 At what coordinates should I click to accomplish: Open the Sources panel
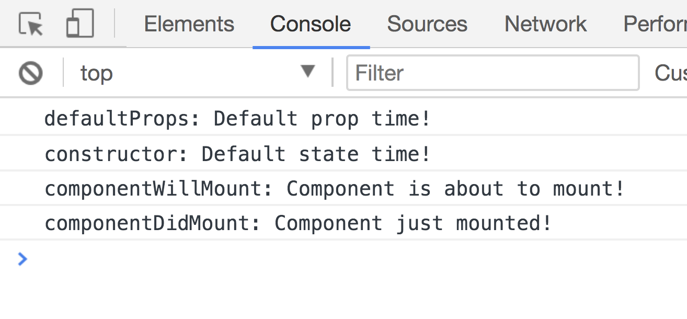click(427, 24)
